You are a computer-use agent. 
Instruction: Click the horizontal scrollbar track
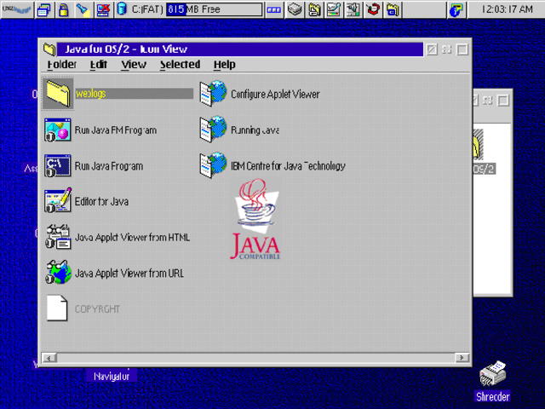255,358
